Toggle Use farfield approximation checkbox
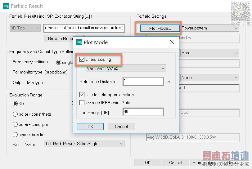This screenshot has height=169, width=252. [82, 95]
